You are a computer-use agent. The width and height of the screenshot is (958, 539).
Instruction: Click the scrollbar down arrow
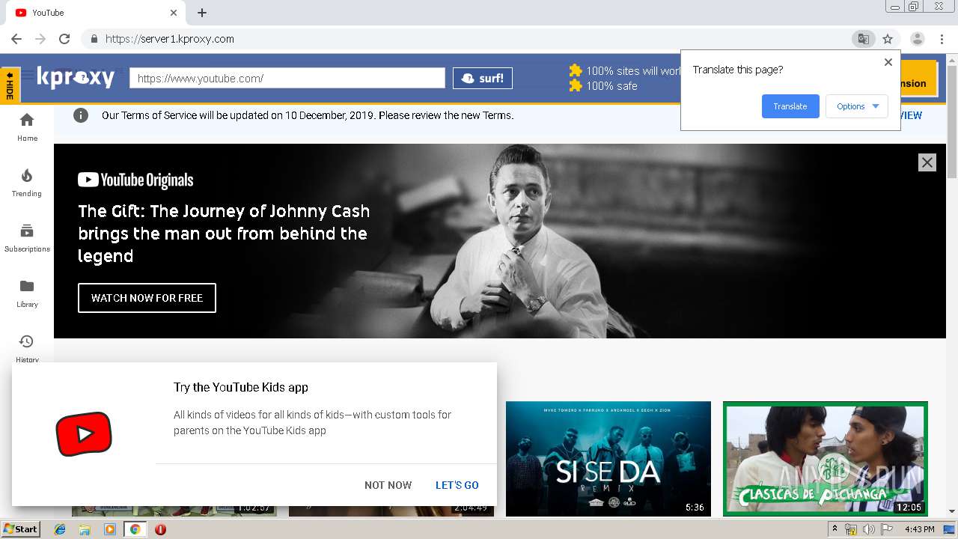(952, 511)
